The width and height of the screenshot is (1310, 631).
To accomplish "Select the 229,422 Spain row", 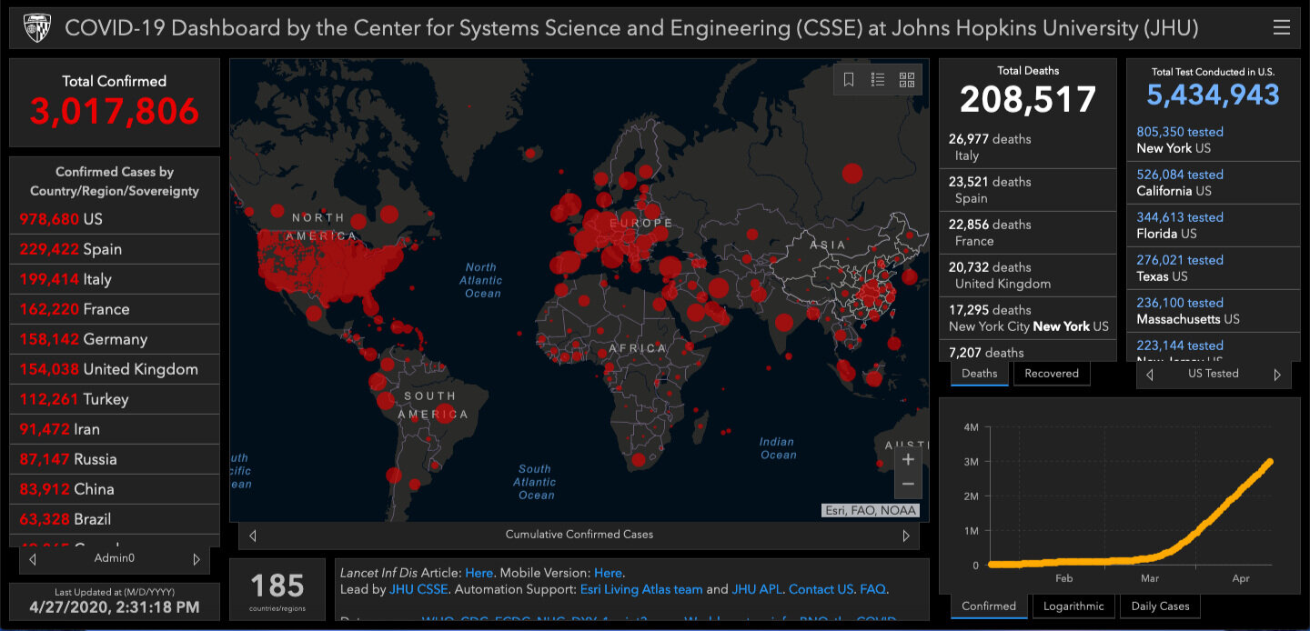I will coord(115,249).
